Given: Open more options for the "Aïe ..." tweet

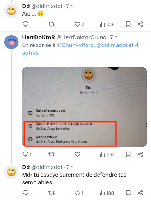Looking at the screenshot, I should pyautogui.click(x=144, y=7).
